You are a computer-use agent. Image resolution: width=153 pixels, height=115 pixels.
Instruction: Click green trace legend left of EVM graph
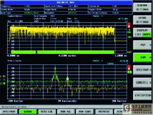coord(3,83)
